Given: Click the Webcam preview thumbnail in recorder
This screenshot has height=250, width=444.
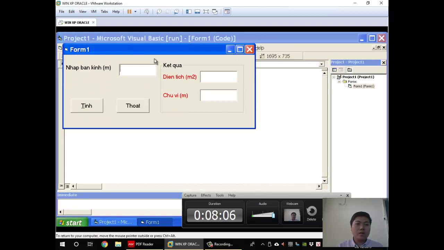Looking at the screenshot, I should tap(292, 215).
